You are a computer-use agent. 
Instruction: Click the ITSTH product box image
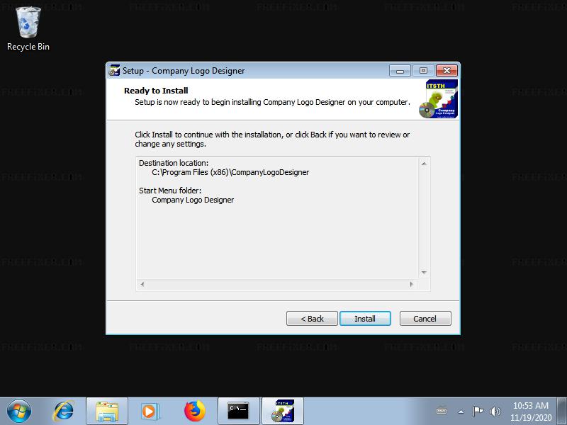coord(438,99)
